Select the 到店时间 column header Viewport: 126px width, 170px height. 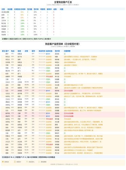click(x=42, y=51)
